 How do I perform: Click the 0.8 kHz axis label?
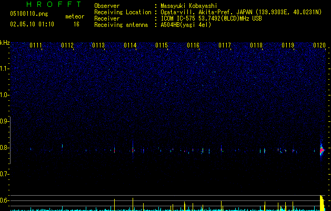coord(5,148)
